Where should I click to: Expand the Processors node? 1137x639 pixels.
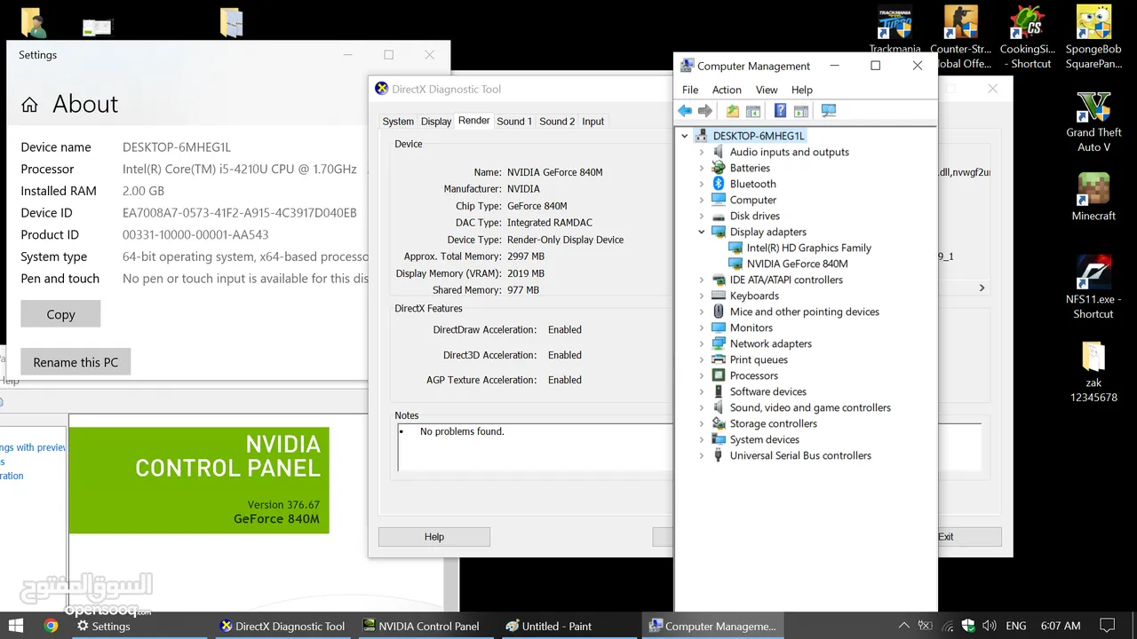(701, 375)
